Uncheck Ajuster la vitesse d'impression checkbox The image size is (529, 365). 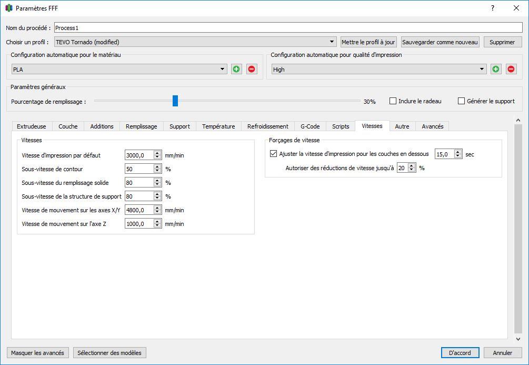(273, 154)
